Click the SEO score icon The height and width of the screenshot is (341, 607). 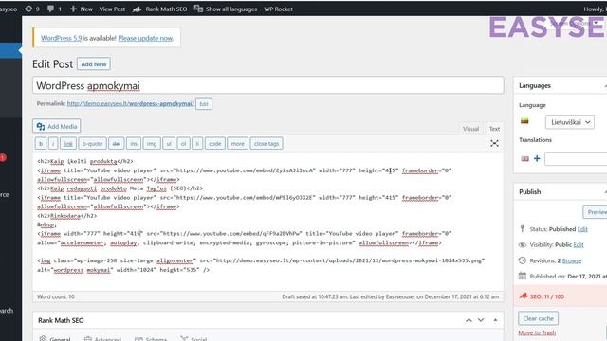(524, 296)
